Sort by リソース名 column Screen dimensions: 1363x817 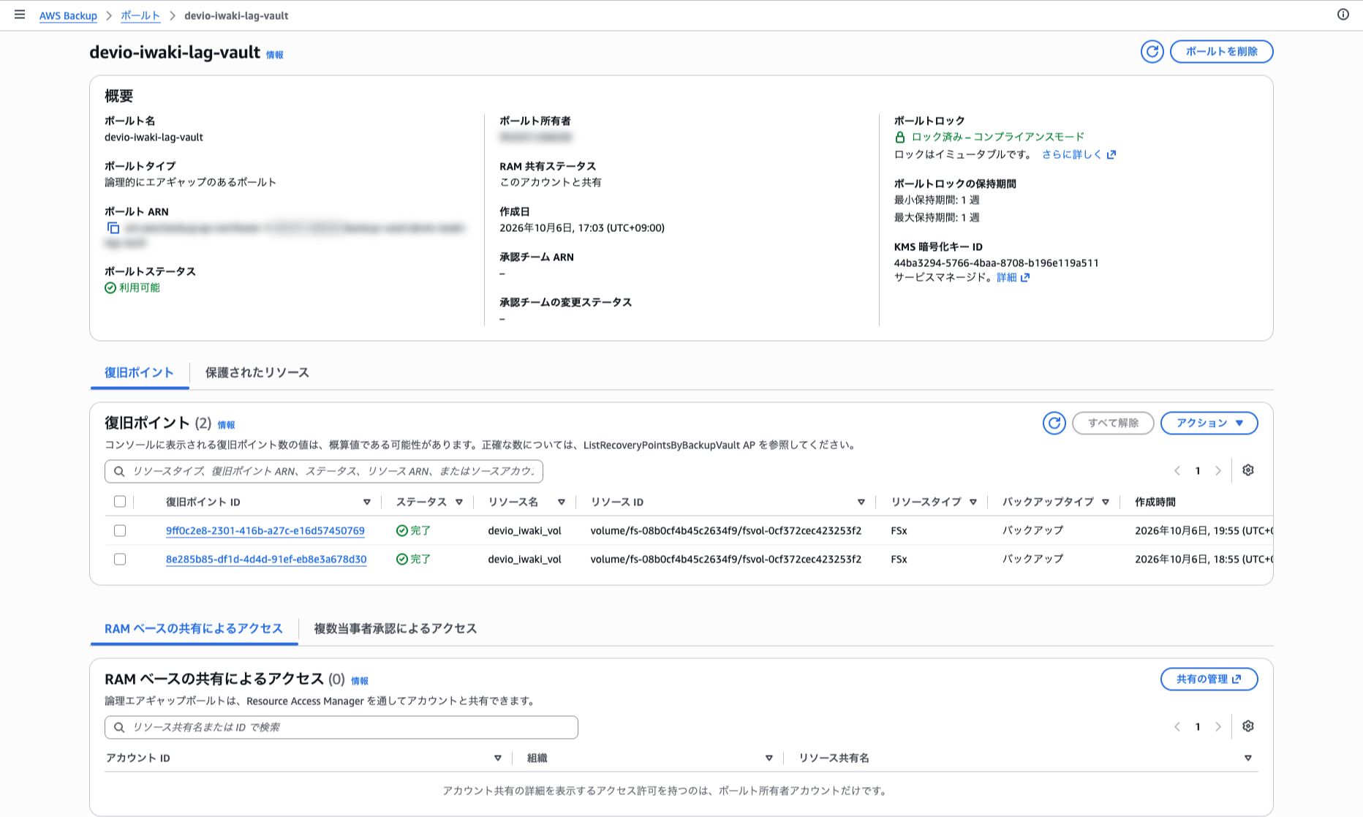[x=562, y=502]
